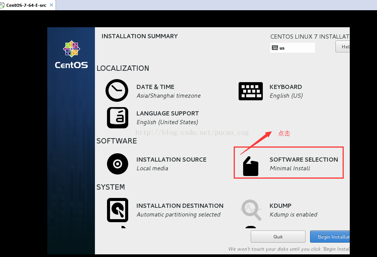Switch to CentOS-7-64-E-src tab
The height and width of the screenshot is (257, 377).
click(x=26, y=5)
